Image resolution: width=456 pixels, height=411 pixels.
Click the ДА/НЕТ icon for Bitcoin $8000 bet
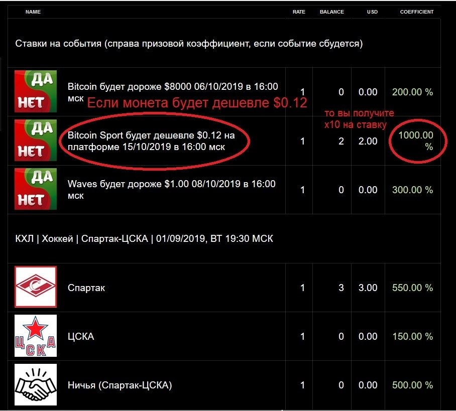pos(36,91)
